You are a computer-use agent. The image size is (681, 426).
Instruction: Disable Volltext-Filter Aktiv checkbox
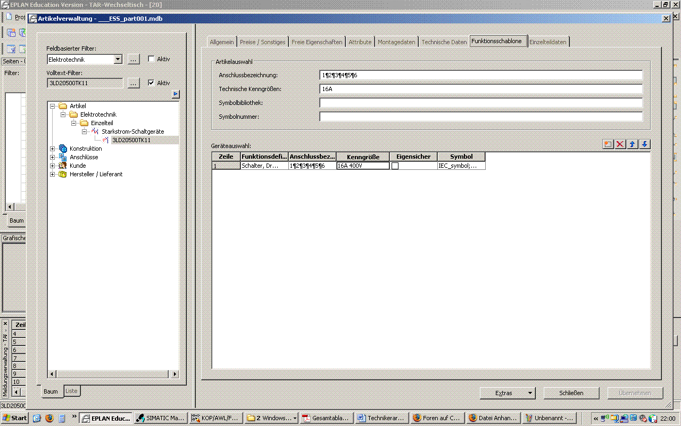151,83
